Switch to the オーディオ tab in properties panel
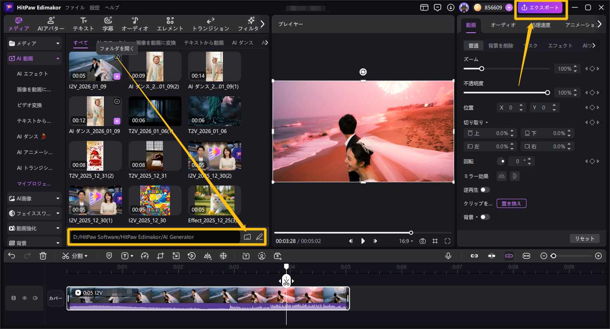This screenshot has height=329, width=610. 503,25
